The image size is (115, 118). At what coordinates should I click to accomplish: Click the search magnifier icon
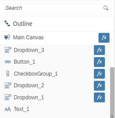[106, 8]
